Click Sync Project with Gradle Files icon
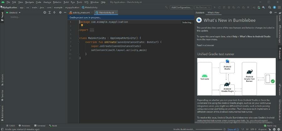The height and width of the screenshot is (131, 282). pos(254,7)
